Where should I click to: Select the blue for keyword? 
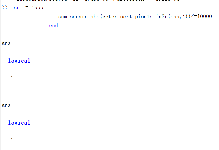(15, 8)
